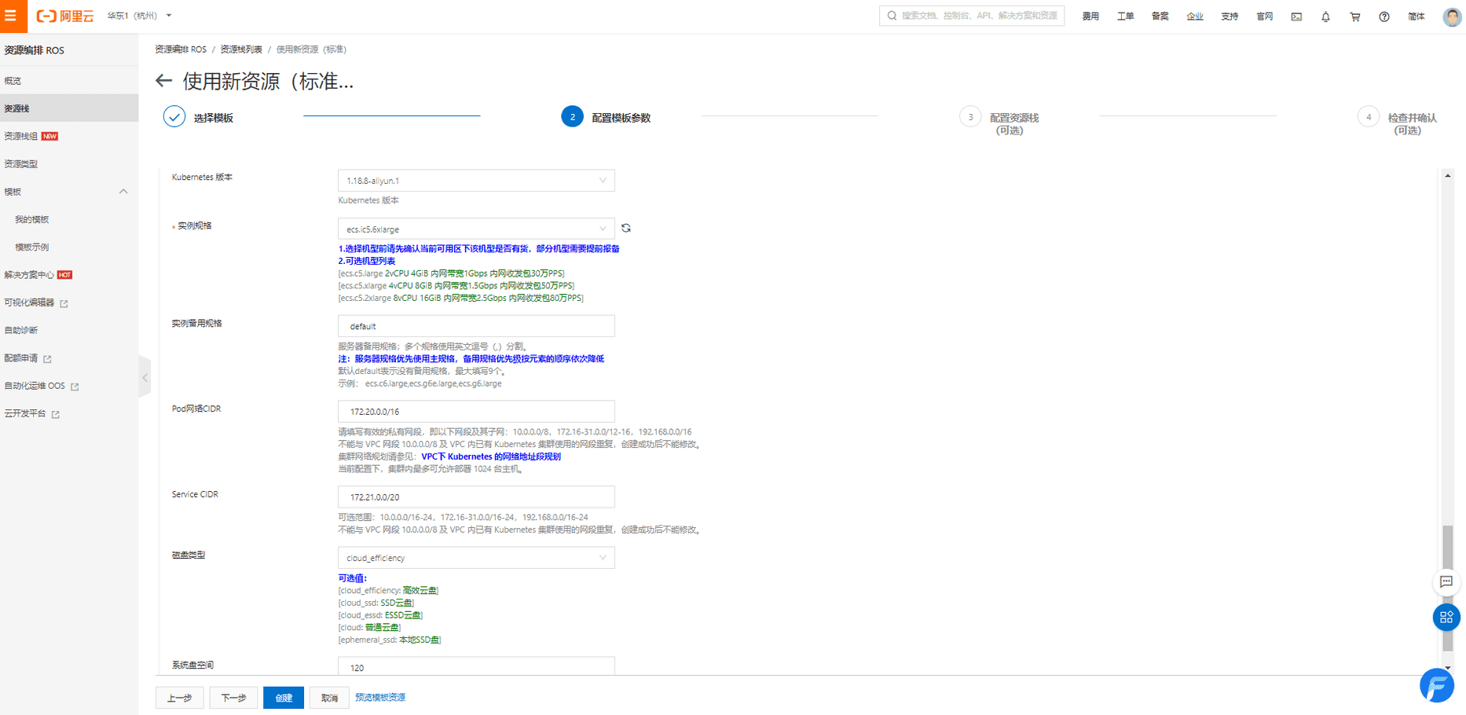Viewport: 1466px width, 715px height.
Task: Open the VPC下 Kubernetes 的网络地址段规划 link
Action: pyautogui.click(x=491, y=456)
